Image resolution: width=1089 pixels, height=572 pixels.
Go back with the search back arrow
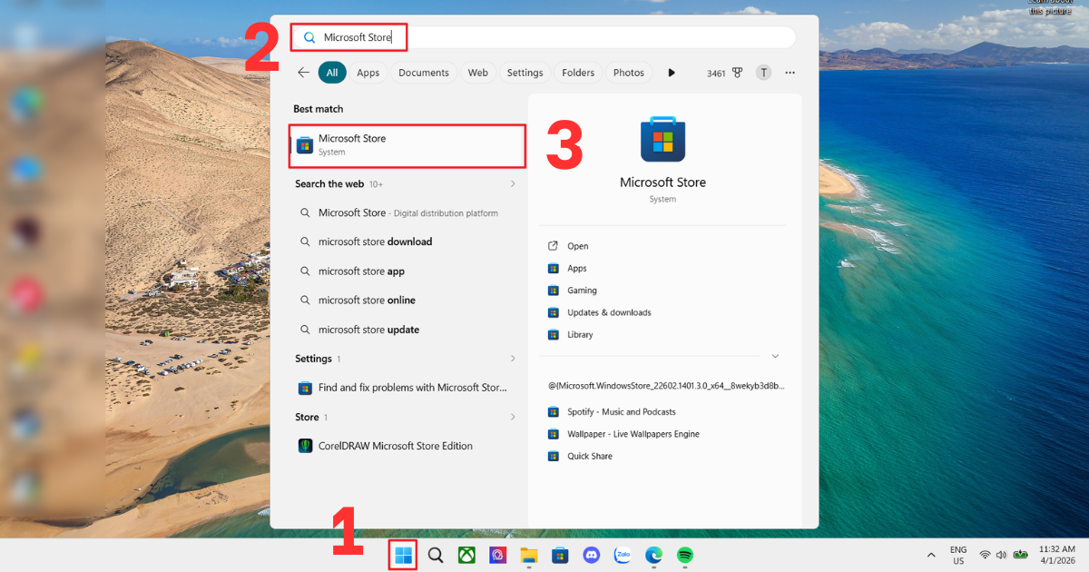[x=304, y=73]
